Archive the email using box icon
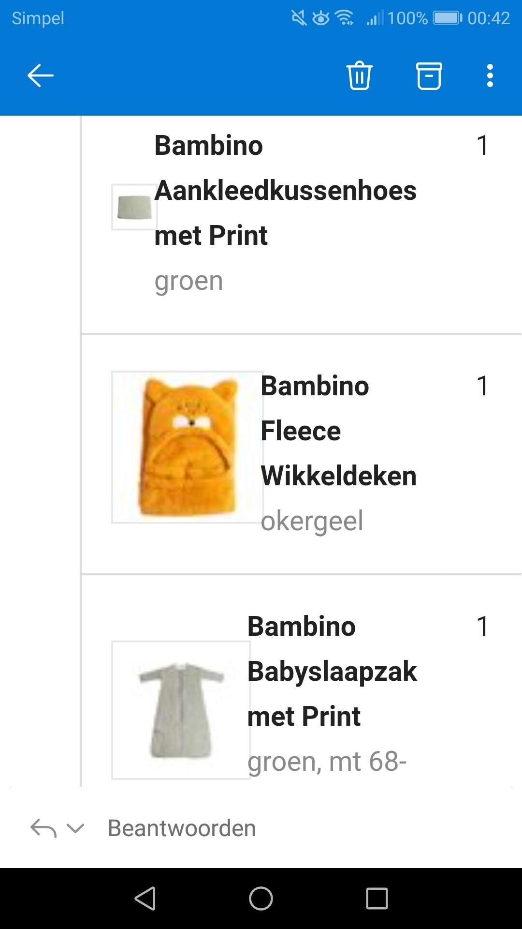The height and width of the screenshot is (929, 522). click(x=429, y=75)
